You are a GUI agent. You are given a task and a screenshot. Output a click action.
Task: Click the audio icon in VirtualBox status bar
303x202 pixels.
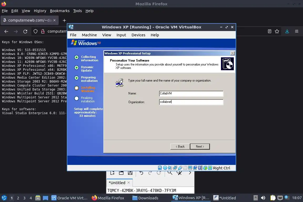pos(170,168)
